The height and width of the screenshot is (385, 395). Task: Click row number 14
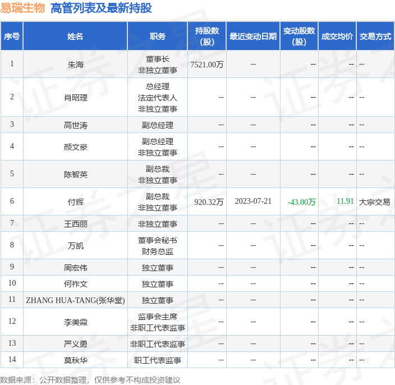click(x=12, y=359)
